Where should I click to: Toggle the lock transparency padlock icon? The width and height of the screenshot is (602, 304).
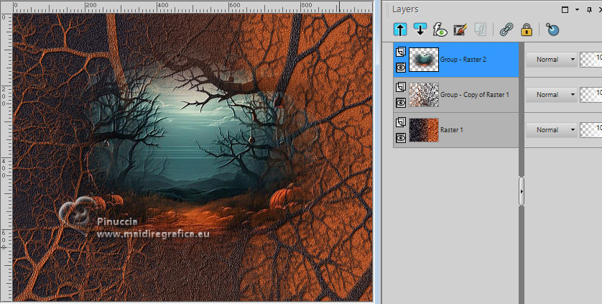tap(527, 29)
